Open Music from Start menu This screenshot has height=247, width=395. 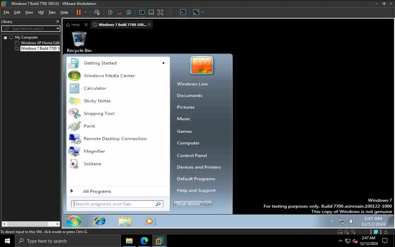(183, 119)
